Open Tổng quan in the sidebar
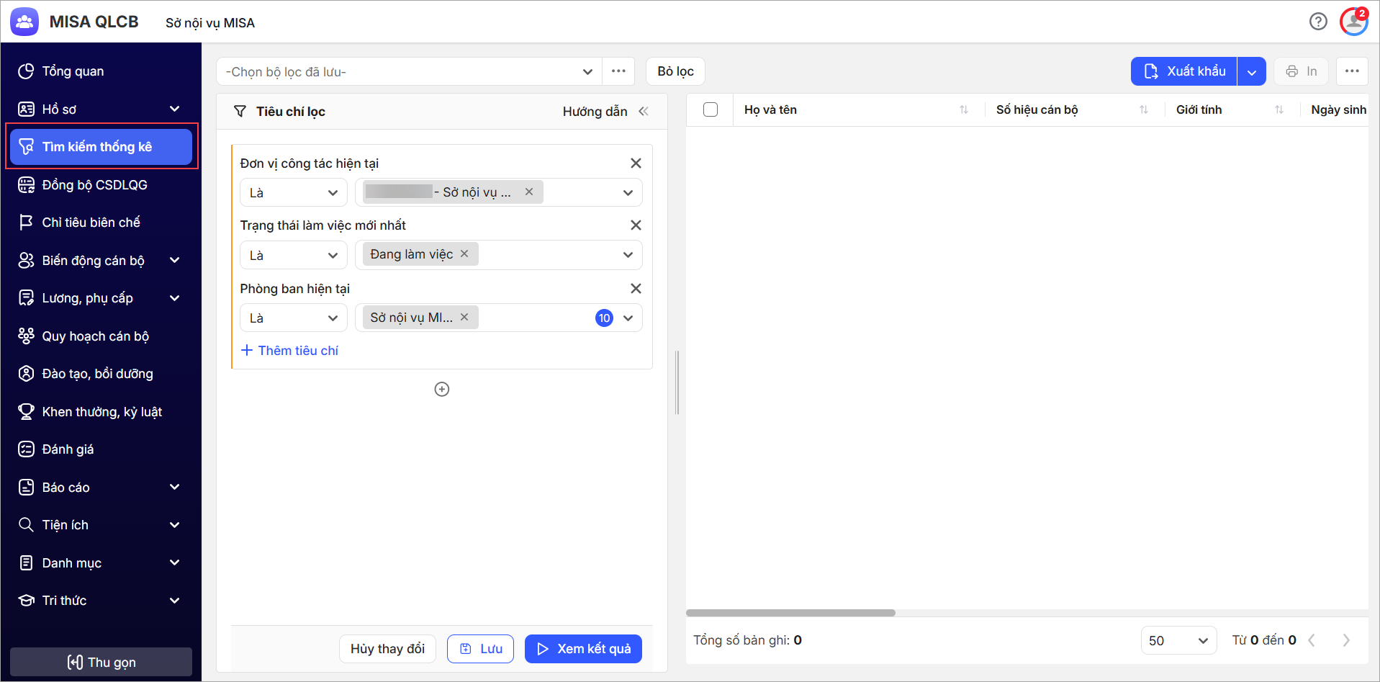 73,71
